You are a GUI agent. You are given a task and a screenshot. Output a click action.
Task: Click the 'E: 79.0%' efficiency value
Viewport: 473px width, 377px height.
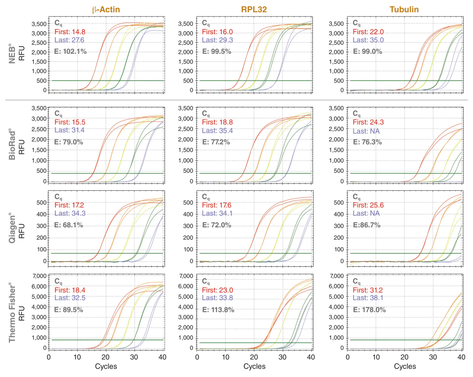[x=69, y=142]
